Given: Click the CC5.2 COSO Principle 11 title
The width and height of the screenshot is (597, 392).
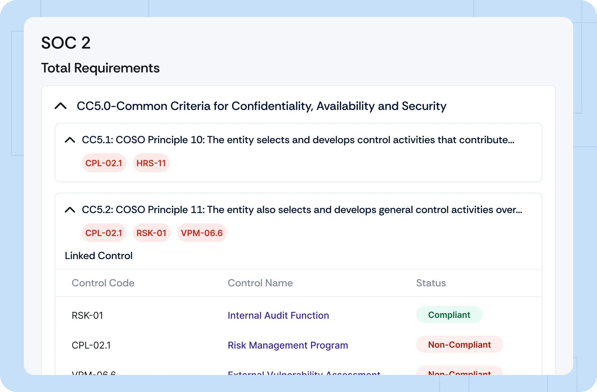Looking at the screenshot, I should click(302, 210).
